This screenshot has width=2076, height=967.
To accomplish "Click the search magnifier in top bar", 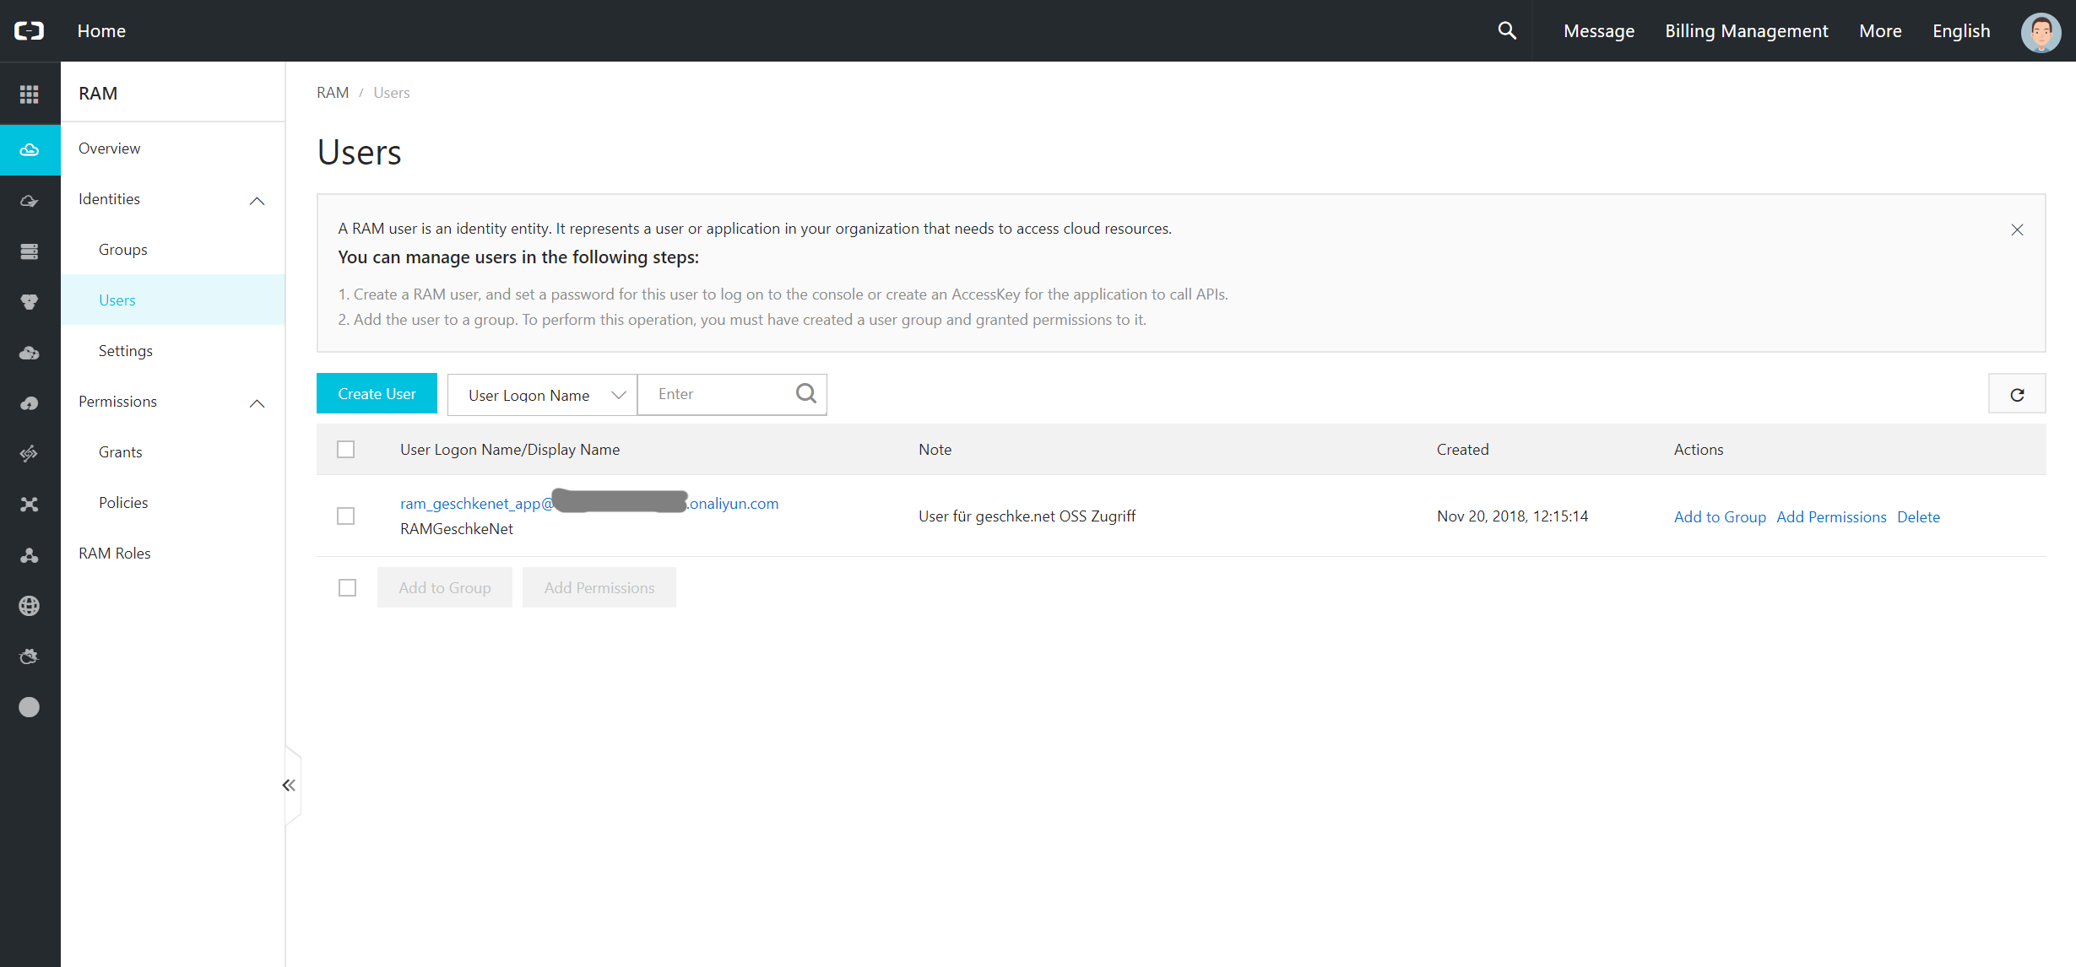I will (1507, 30).
